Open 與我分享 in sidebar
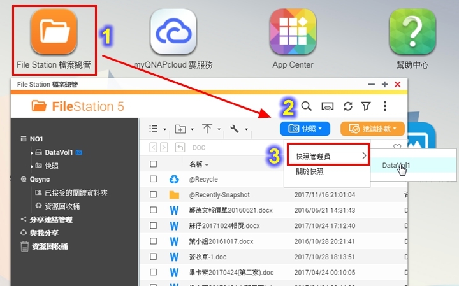 tap(44, 233)
